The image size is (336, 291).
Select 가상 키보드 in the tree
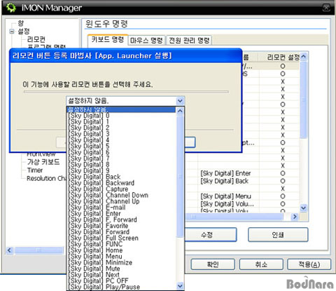click(x=43, y=162)
